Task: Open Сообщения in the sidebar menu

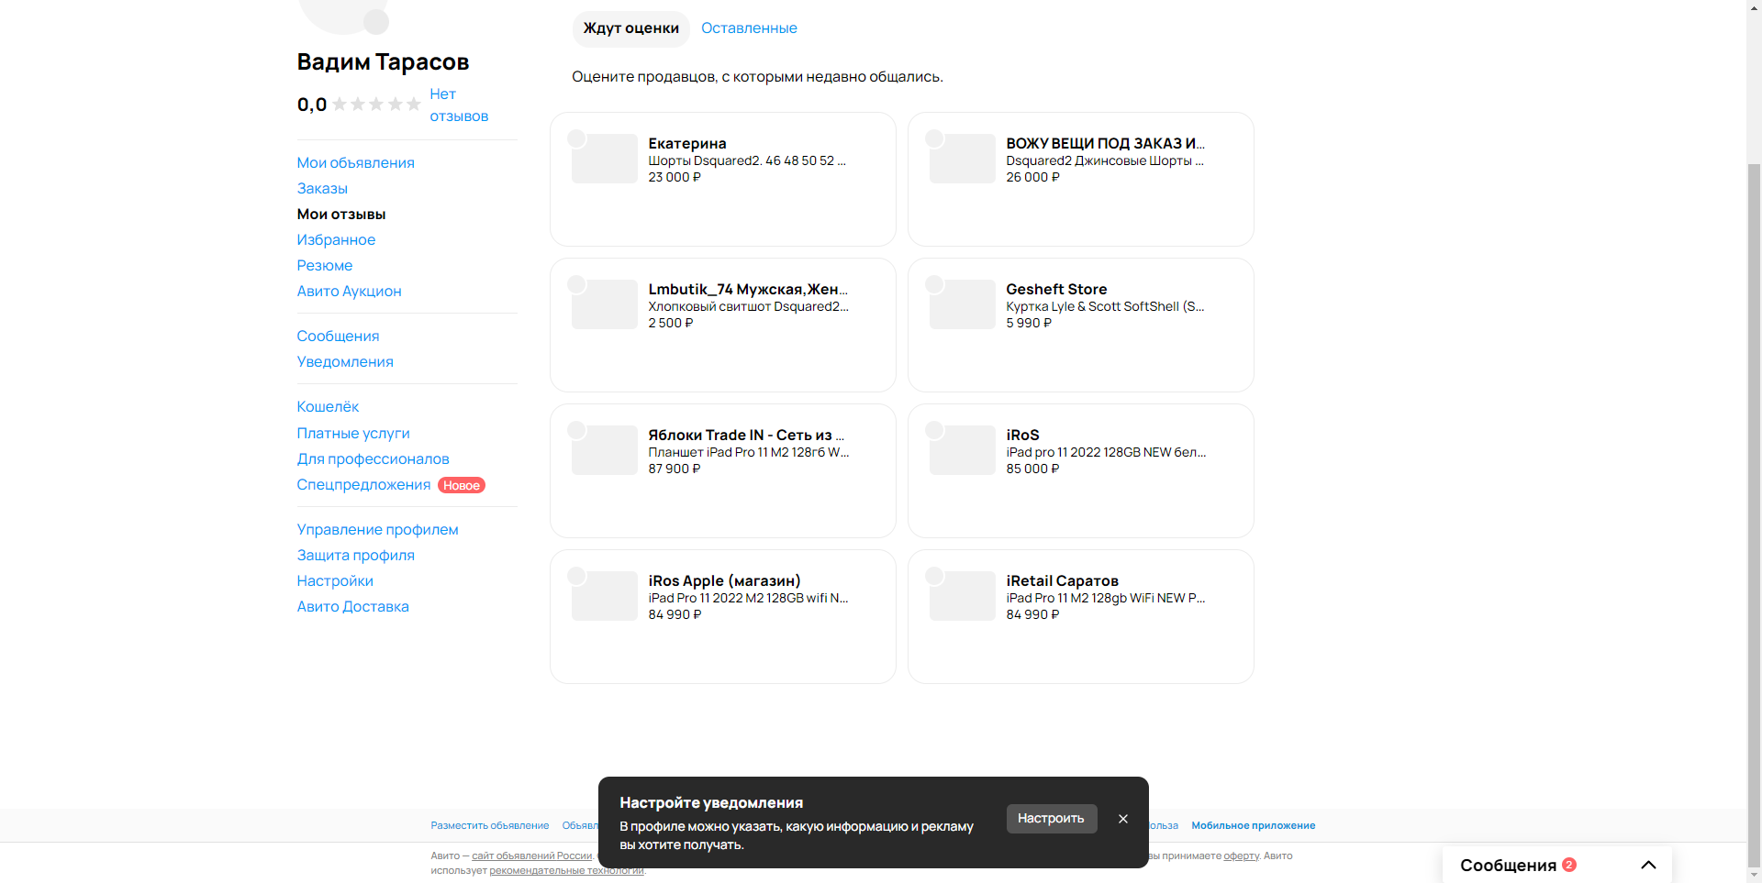Action: (338, 336)
